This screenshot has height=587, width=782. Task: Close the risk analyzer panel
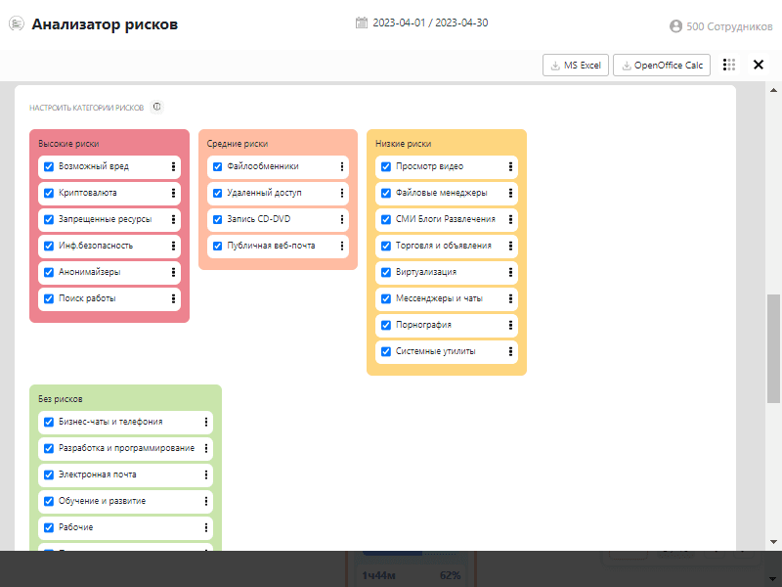(759, 65)
